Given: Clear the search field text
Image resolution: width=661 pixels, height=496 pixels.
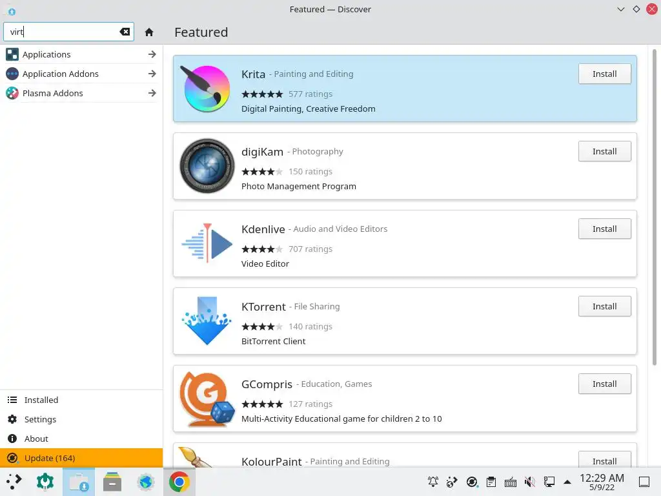Looking at the screenshot, I should tap(125, 32).
